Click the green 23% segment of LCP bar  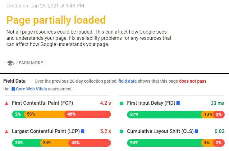(x=26, y=143)
